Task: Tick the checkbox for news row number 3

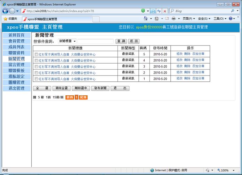Action: tap(36, 66)
